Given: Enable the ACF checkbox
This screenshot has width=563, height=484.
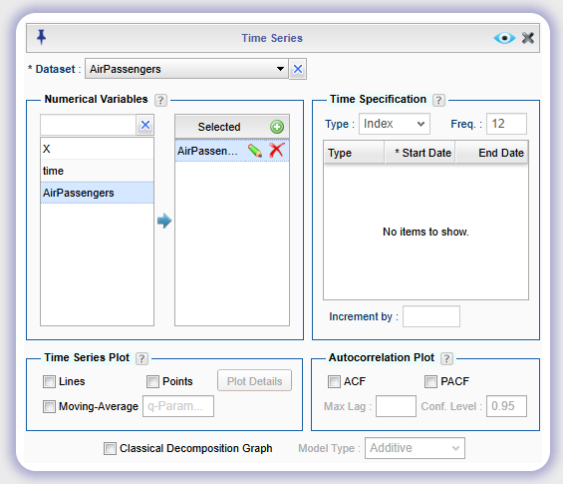Looking at the screenshot, I should (334, 381).
